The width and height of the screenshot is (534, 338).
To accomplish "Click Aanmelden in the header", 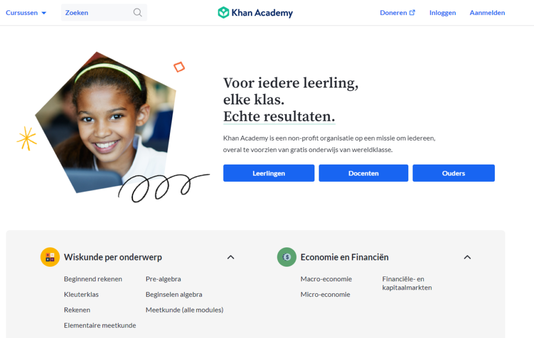I will [487, 12].
